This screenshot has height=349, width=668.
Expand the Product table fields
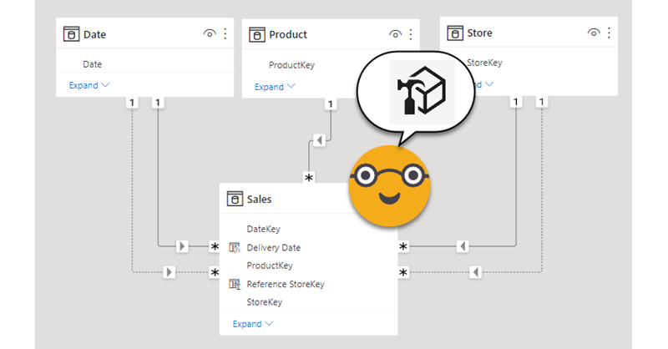click(275, 87)
